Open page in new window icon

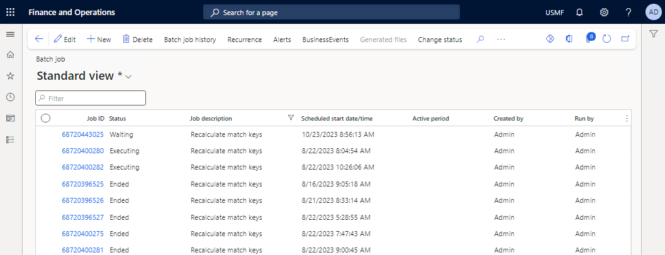[x=625, y=39]
